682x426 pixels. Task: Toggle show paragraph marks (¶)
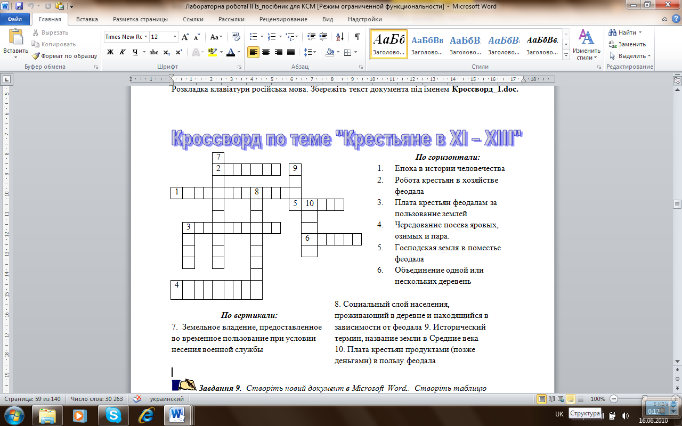[x=357, y=37]
